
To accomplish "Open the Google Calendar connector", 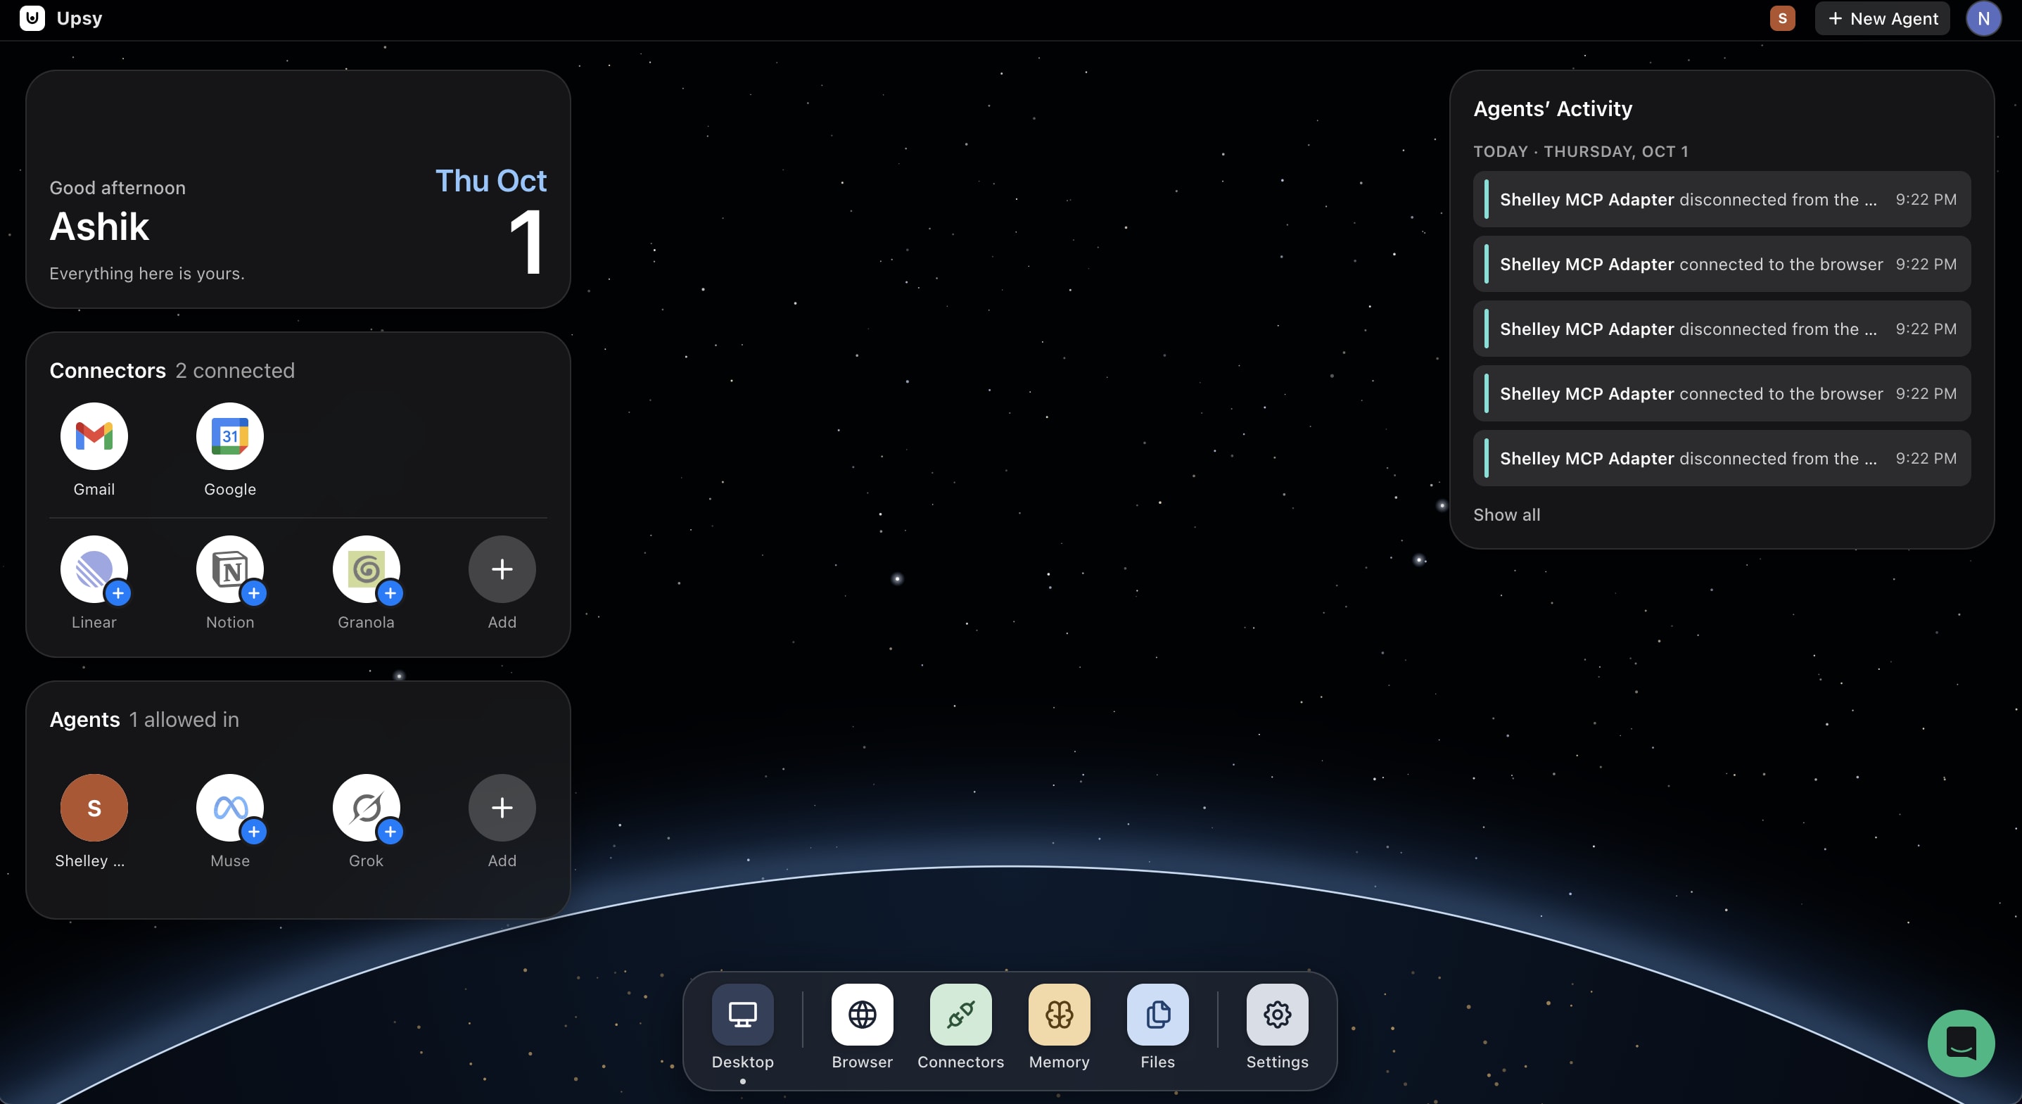I will pos(230,436).
